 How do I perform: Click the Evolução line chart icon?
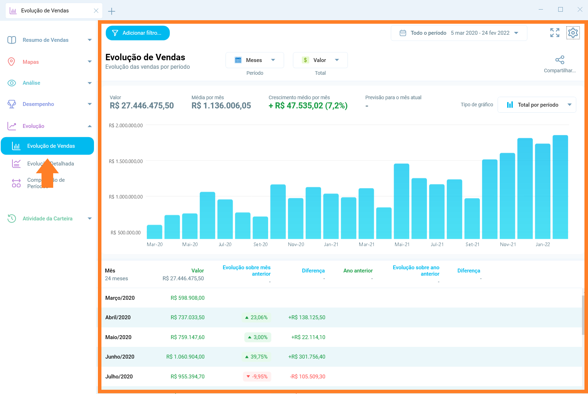(12, 126)
